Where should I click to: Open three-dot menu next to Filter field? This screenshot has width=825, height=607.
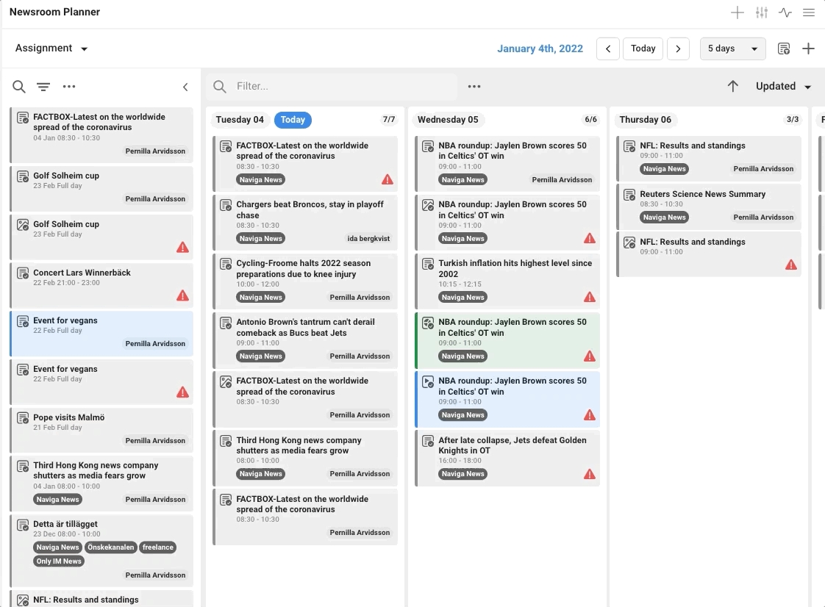pyautogui.click(x=474, y=87)
